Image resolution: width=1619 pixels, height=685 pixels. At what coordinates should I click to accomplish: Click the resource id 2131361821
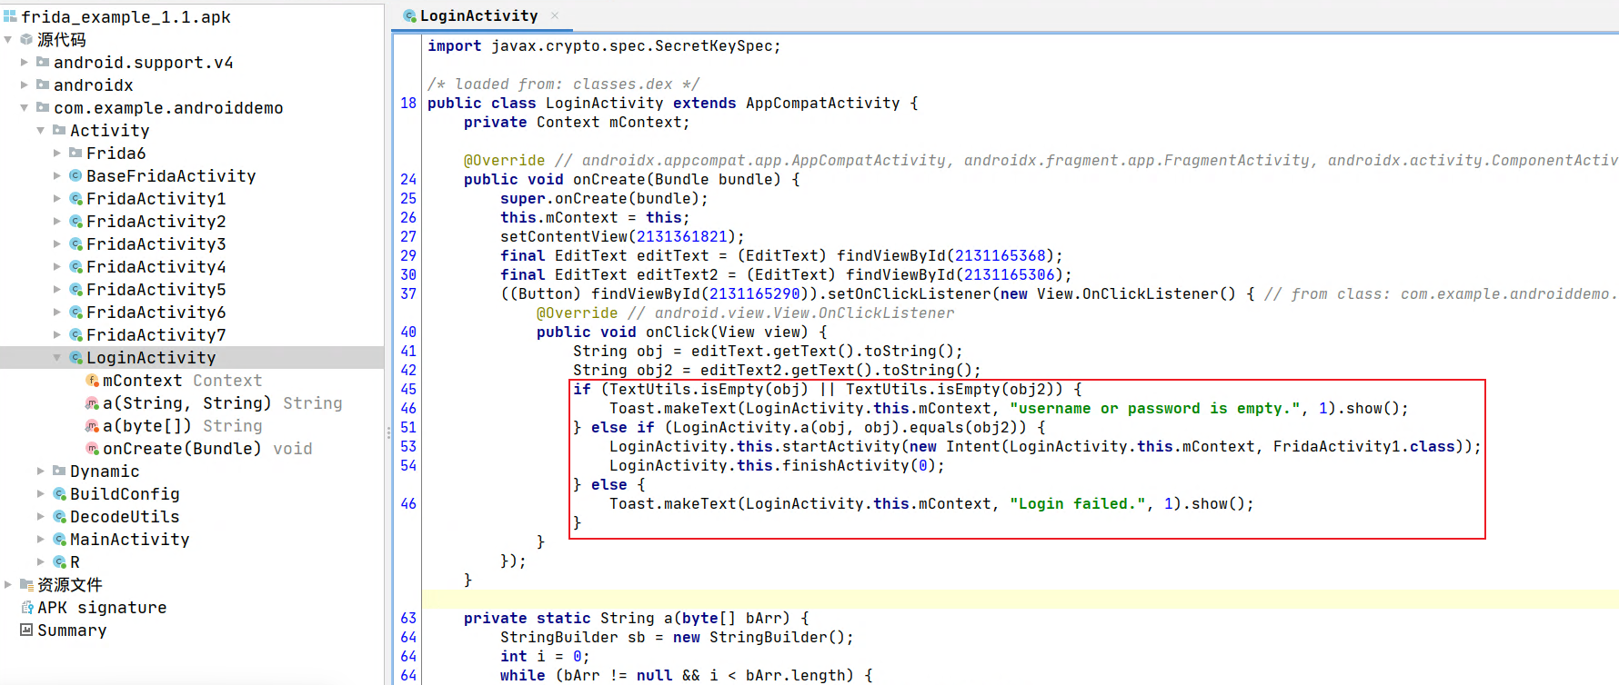(682, 236)
